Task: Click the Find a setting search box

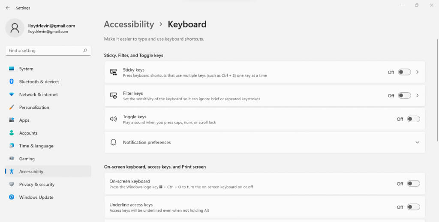Action: click(43, 51)
